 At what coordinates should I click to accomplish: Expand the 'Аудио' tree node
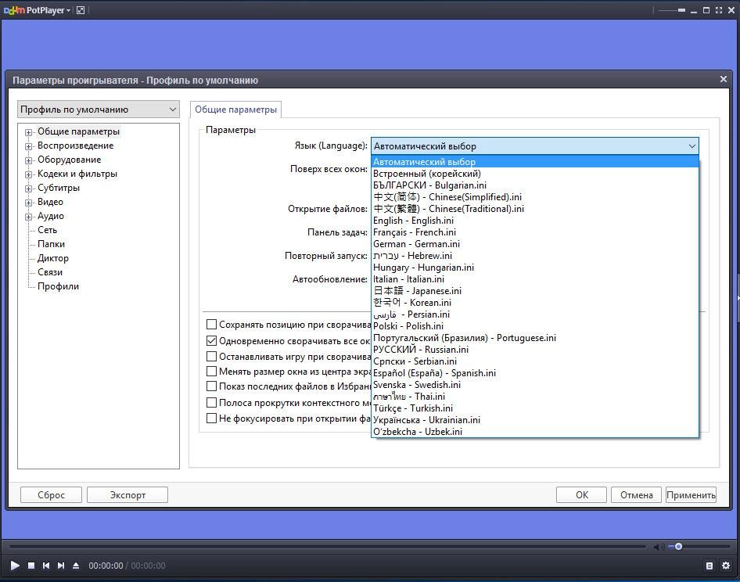28,217
